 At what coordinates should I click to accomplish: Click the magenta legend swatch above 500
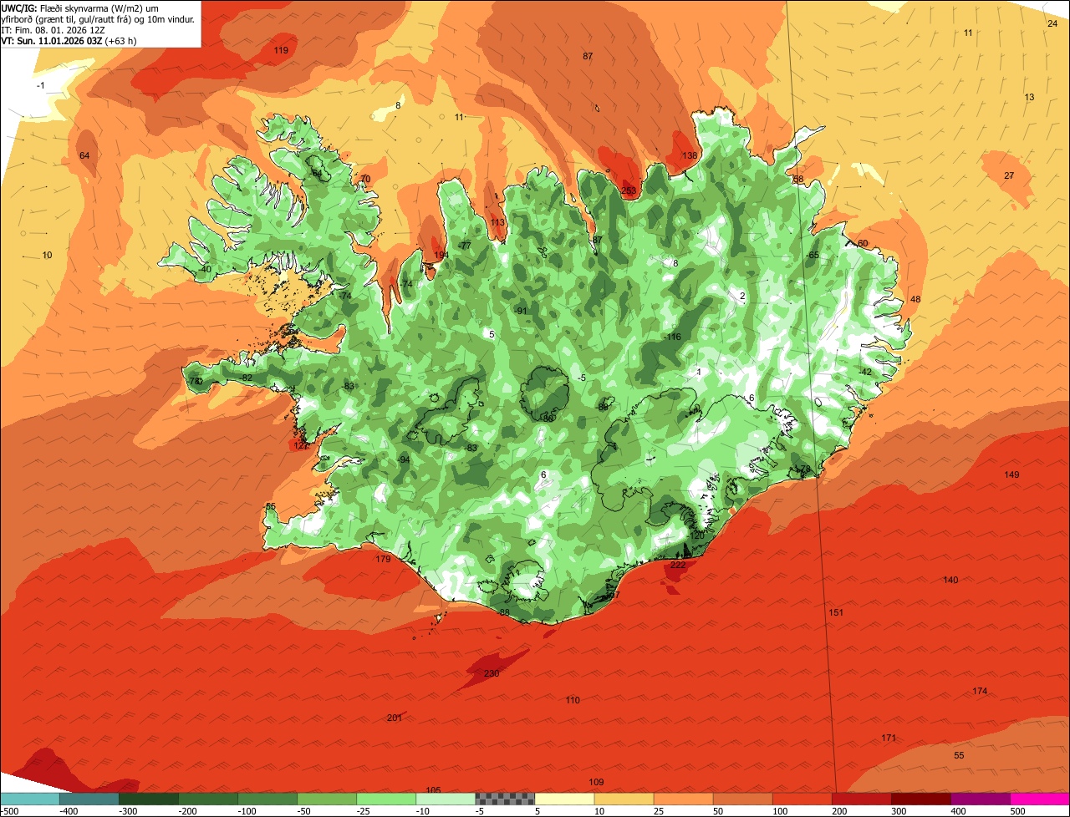pyautogui.click(x=1040, y=799)
